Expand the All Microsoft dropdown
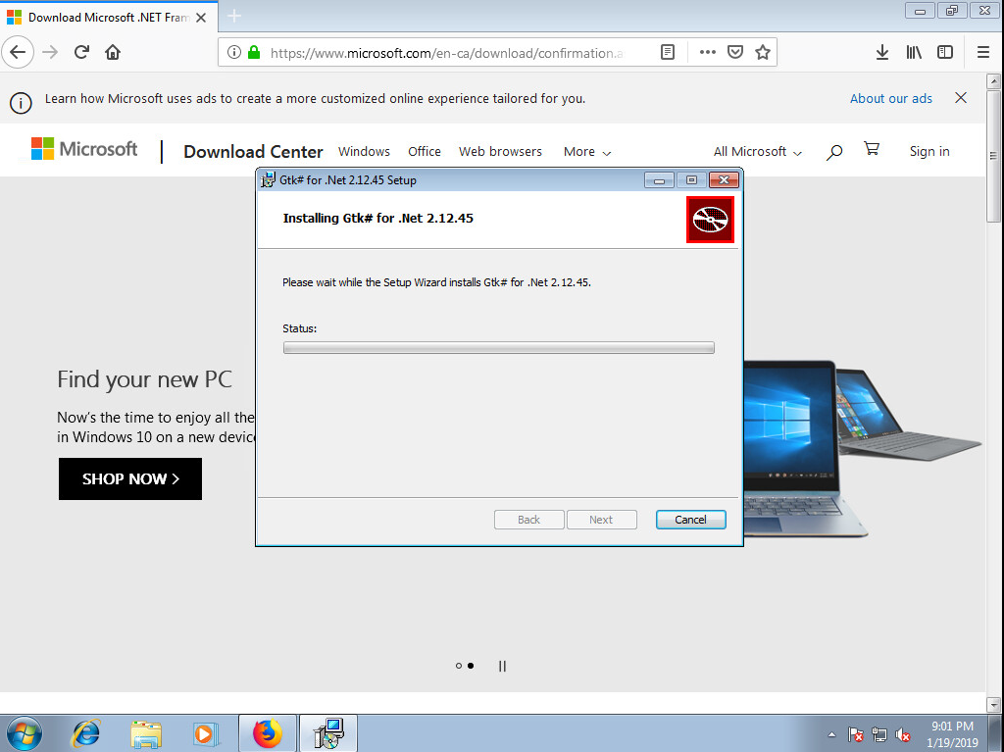1004x752 pixels. (757, 152)
